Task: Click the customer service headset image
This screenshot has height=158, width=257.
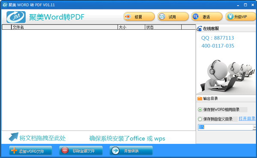Action: 226,76
